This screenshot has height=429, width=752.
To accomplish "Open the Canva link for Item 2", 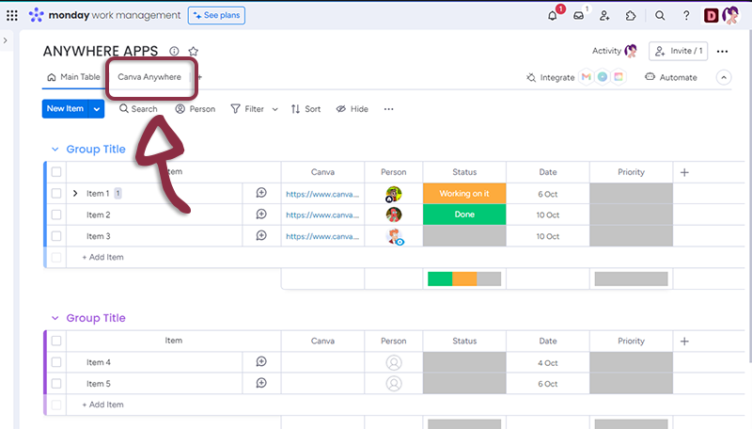I will [321, 214].
